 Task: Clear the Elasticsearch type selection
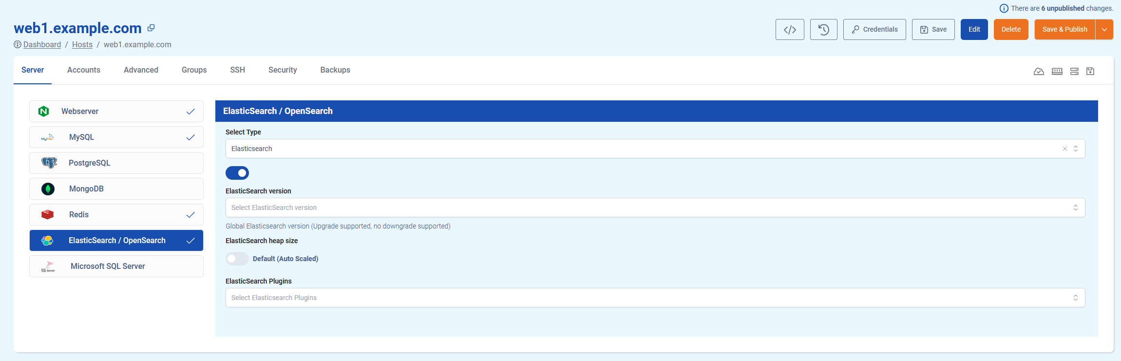1065,149
